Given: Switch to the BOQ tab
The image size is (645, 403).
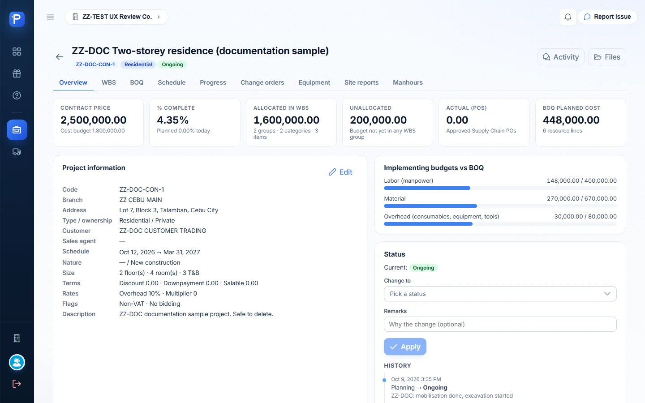Looking at the screenshot, I should [x=137, y=82].
